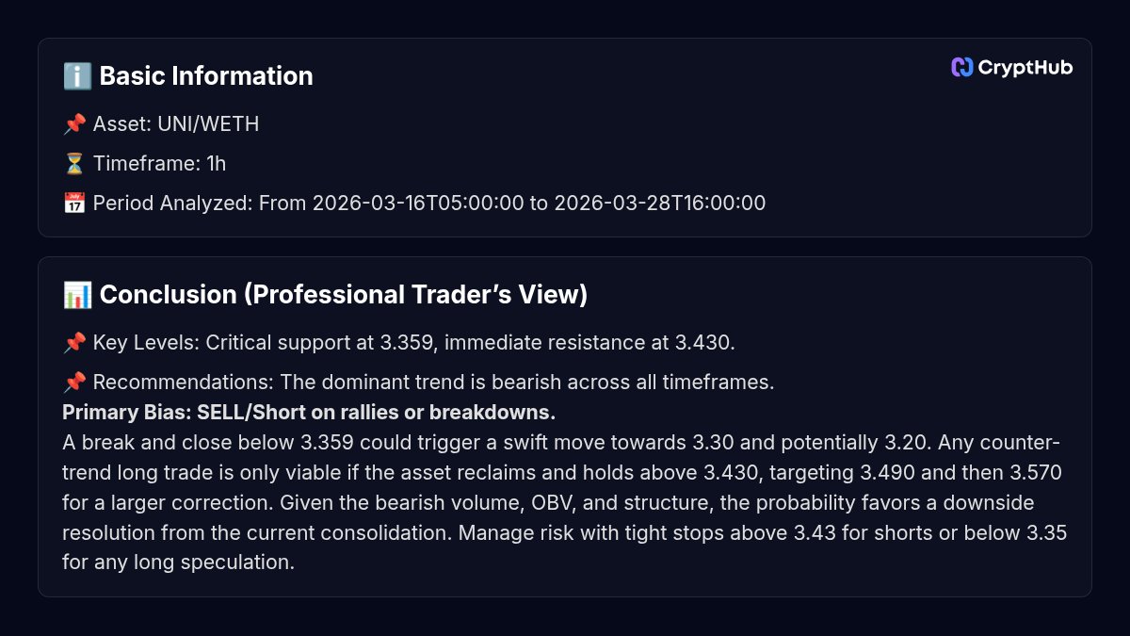1130x636 pixels.
Task: Click the Basic Information heading
Action: (x=205, y=76)
